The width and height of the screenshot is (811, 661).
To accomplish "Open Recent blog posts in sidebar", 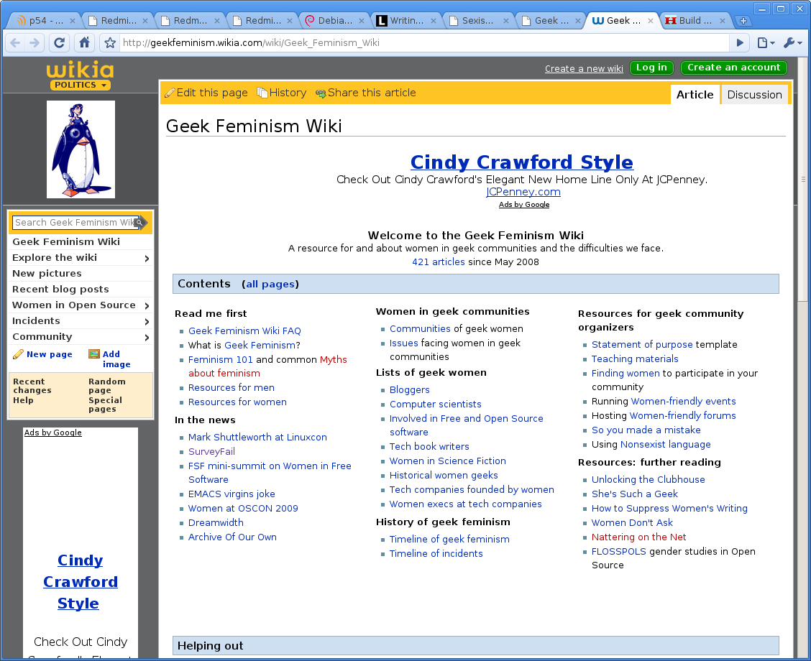I will [x=60, y=290].
